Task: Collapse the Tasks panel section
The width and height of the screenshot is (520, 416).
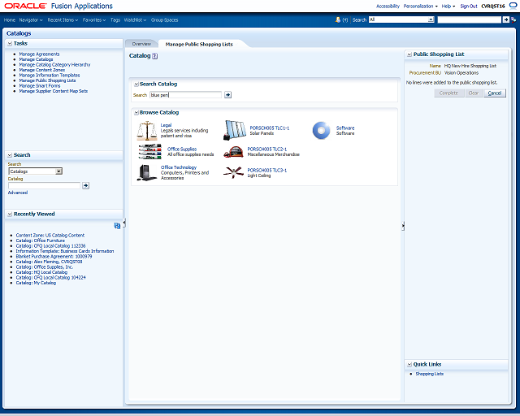Action: tap(10, 43)
